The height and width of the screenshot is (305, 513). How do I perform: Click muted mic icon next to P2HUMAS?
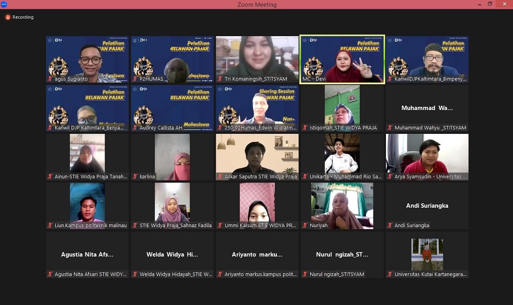135,79
